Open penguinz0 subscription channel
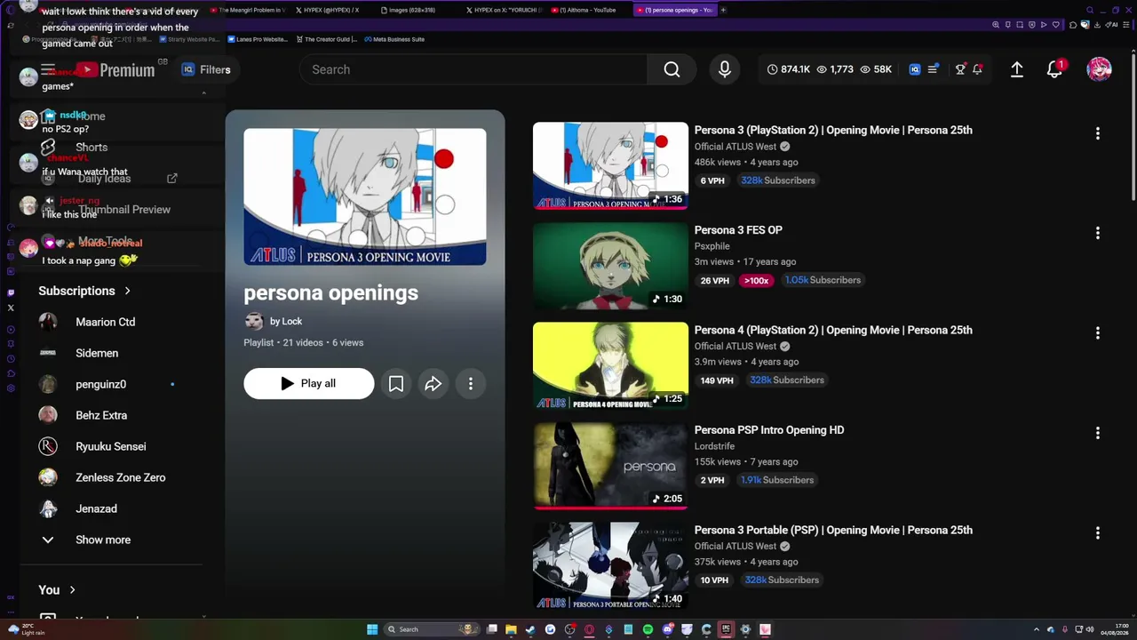 click(100, 384)
